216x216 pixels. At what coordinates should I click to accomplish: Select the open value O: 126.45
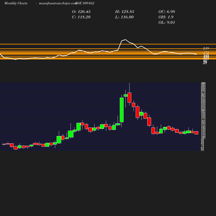point(81,12)
